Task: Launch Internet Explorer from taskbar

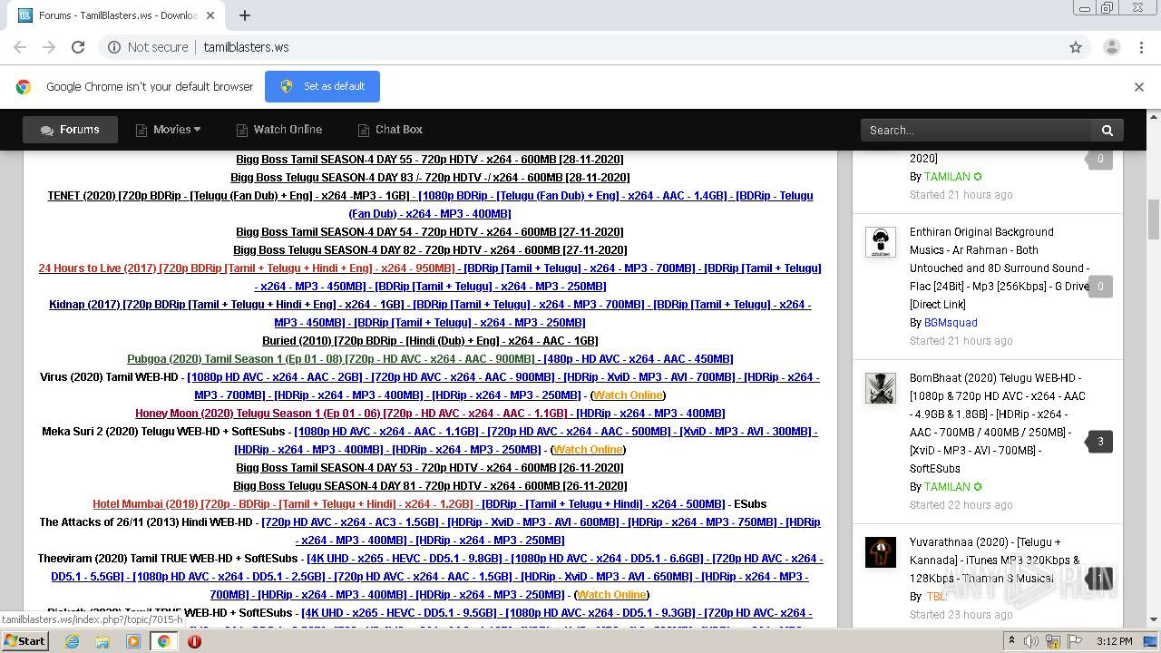Action: [73, 641]
